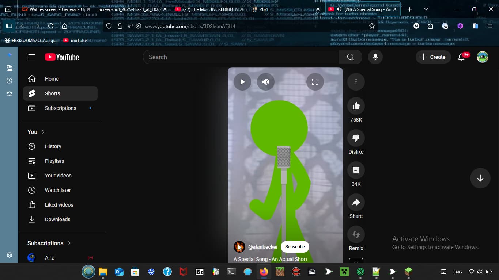Mute the Short's volume
Viewport: 499px width, 280px height.
pyautogui.click(x=266, y=82)
